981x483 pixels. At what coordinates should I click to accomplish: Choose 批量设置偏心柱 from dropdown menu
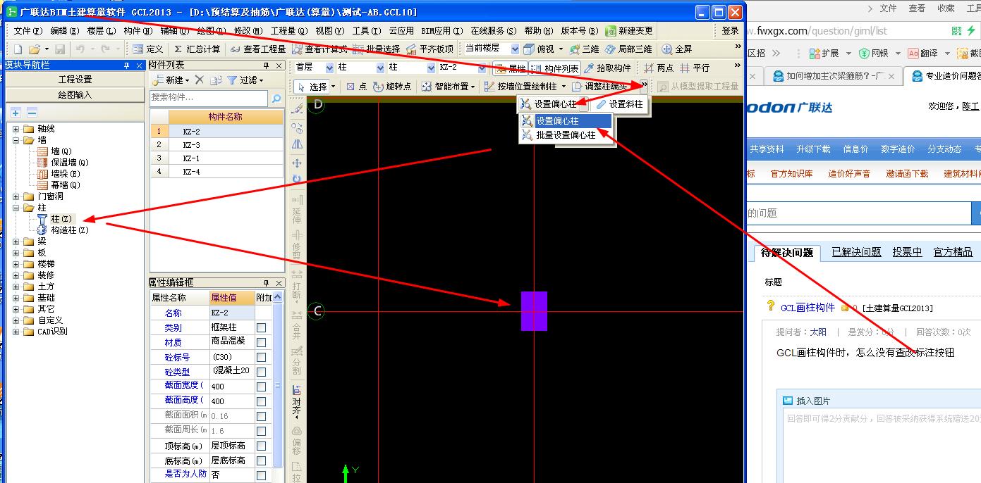point(566,135)
